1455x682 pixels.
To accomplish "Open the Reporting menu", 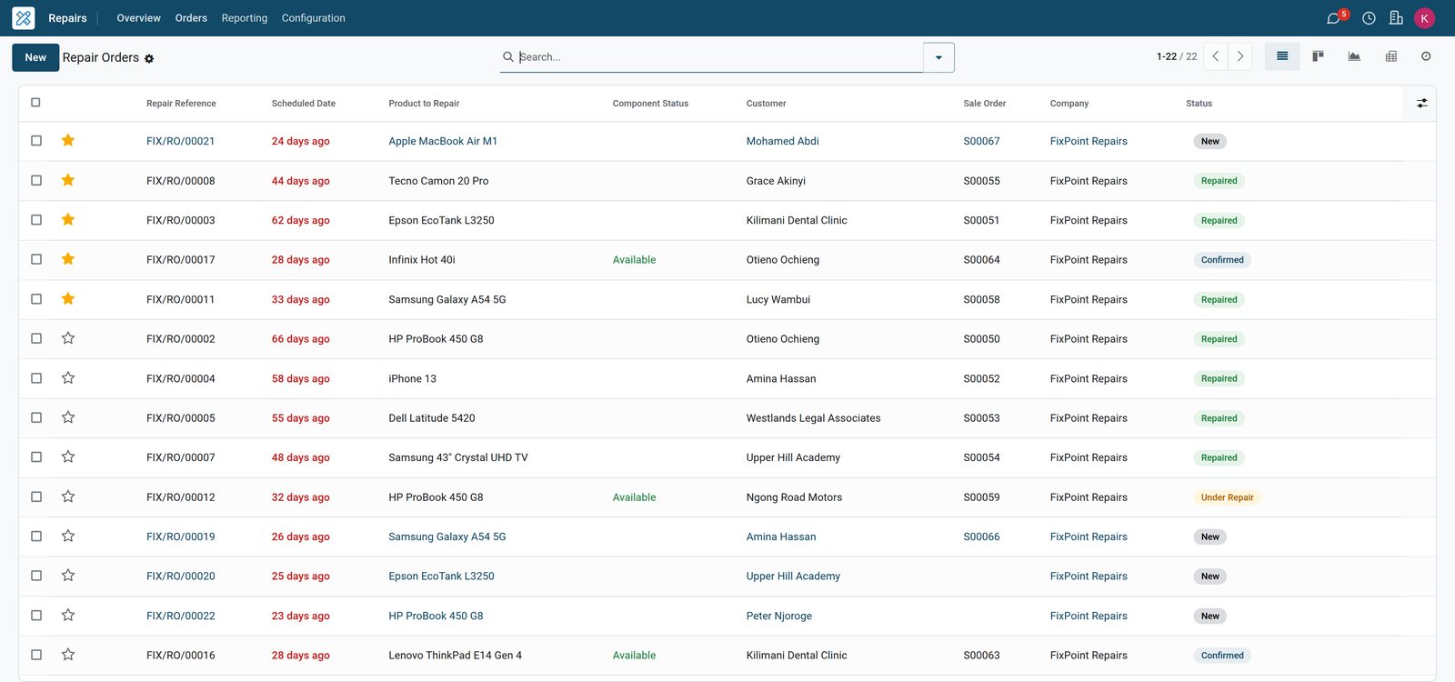I will coord(245,18).
